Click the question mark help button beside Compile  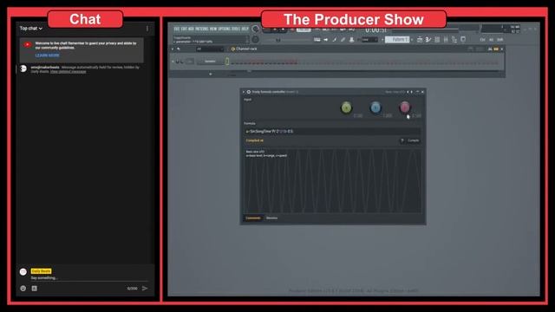402,140
